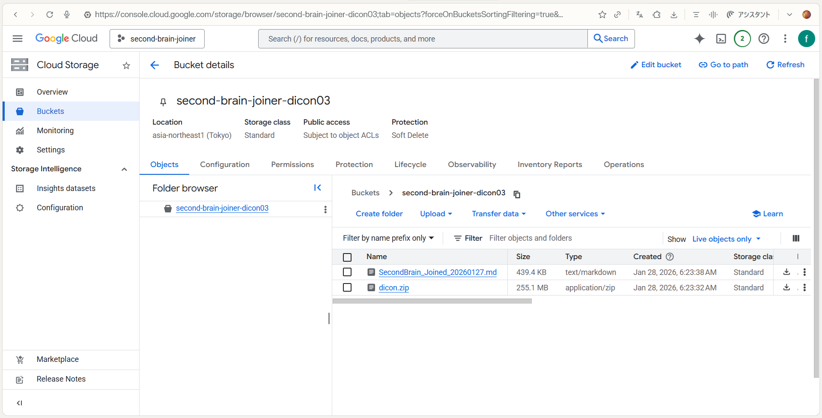This screenshot has height=418, width=822.
Task: Open the Lifecycle tab
Action: tap(410, 164)
